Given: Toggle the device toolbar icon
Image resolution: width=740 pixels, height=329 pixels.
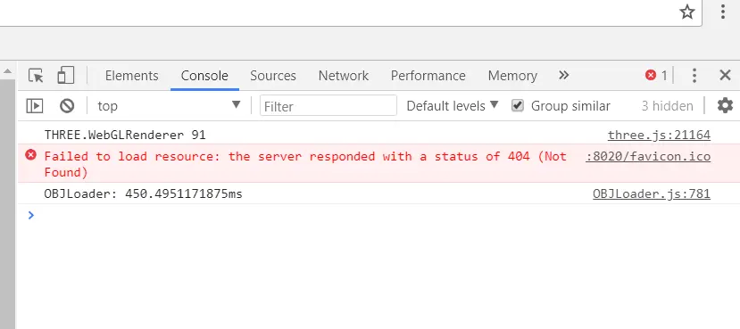Looking at the screenshot, I should 65,76.
